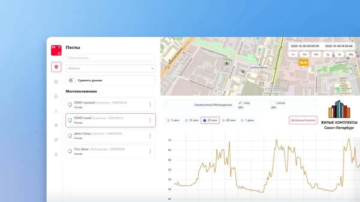Viewport: 360px width, 202px height.
Task: Click the green pin of DEMO-тихий
Action: (x=70, y=120)
